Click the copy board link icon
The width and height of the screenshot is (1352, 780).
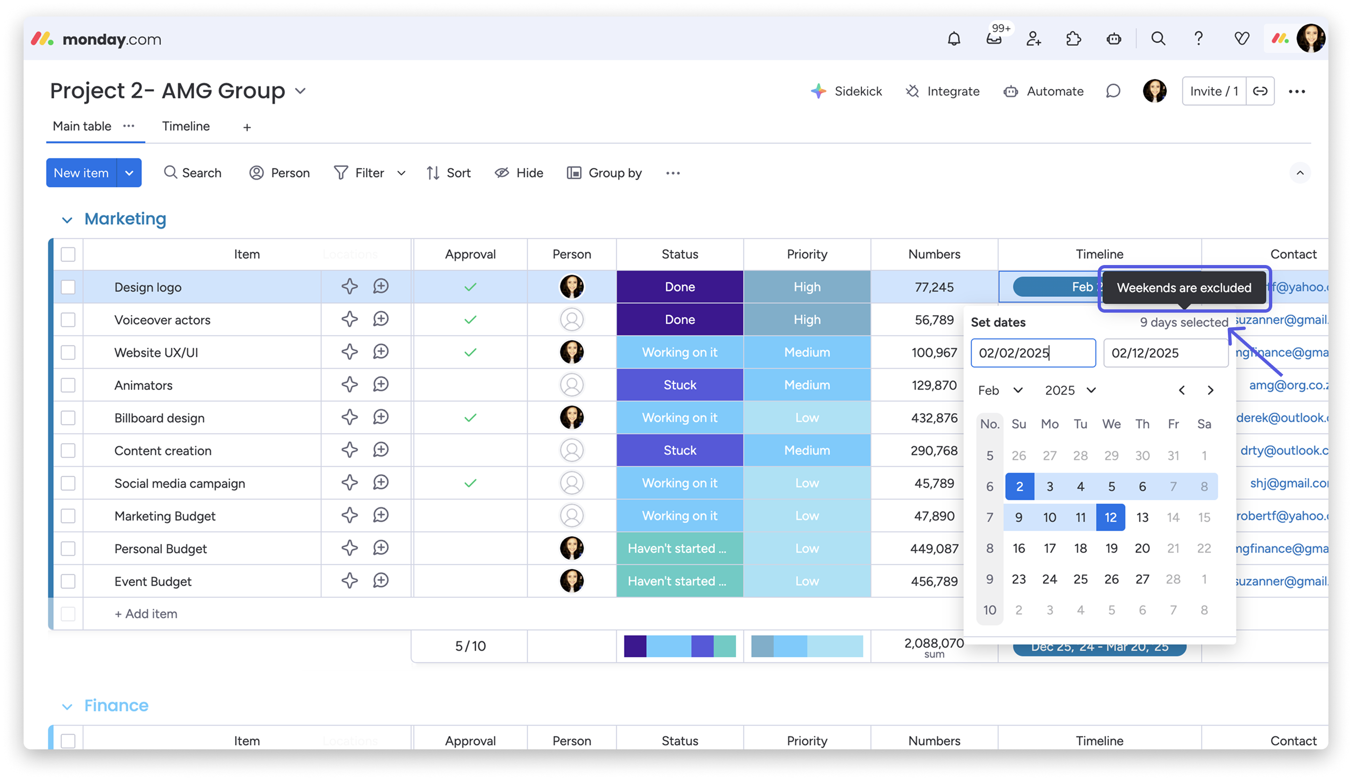tap(1260, 91)
